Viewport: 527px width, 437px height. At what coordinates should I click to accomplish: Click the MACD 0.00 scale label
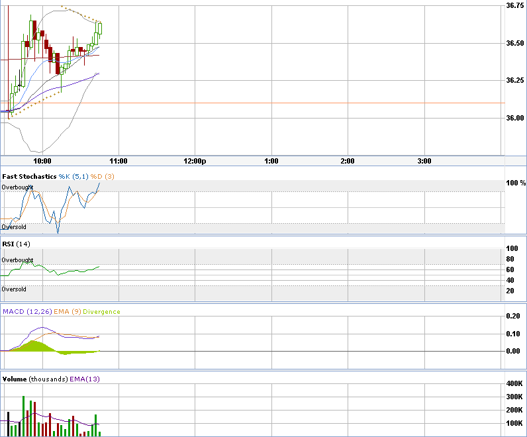pyautogui.click(x=513, y=351)
